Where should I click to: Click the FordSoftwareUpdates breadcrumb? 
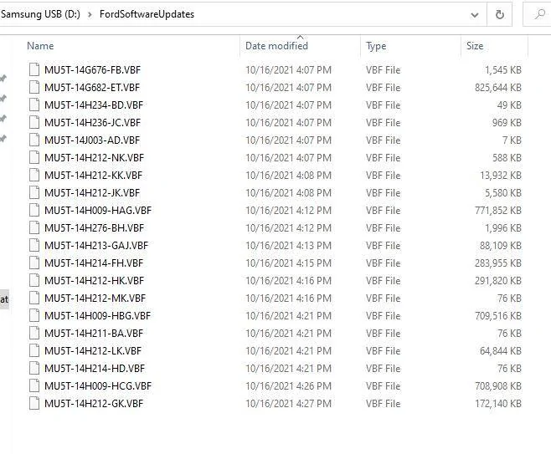[x=147, y=14]
